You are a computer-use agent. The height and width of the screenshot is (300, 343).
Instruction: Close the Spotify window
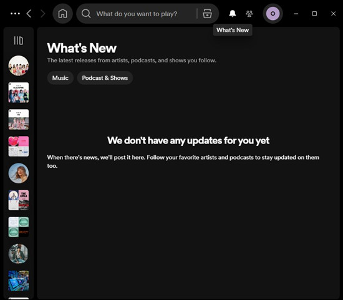pyautogui.click(x=333, y=14)
